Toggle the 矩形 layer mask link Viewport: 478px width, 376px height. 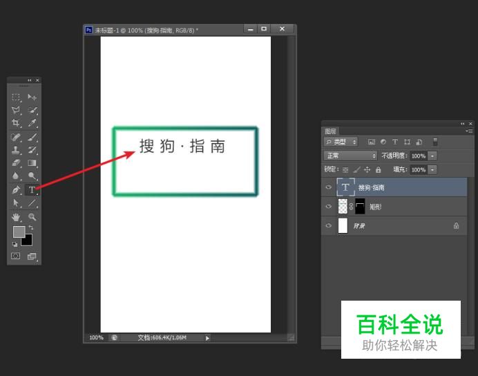click(351, 207)
